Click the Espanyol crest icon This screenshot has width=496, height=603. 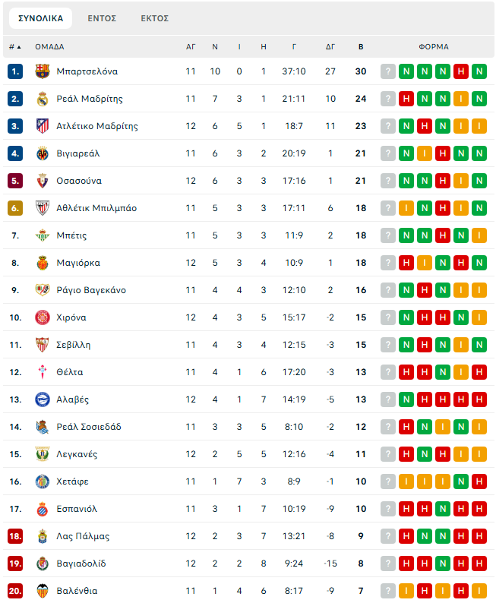pyautogui.click(x=43, y=509)
